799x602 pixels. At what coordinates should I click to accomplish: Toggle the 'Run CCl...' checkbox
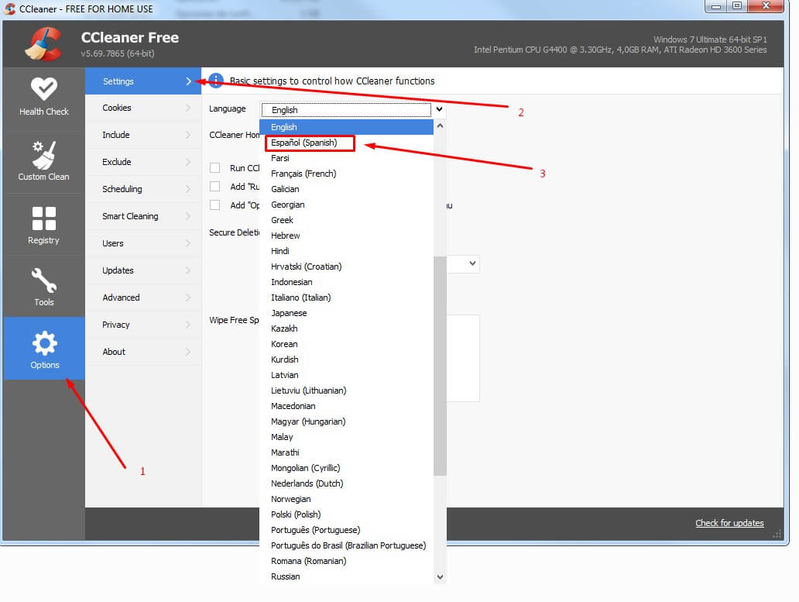point(215,167)
